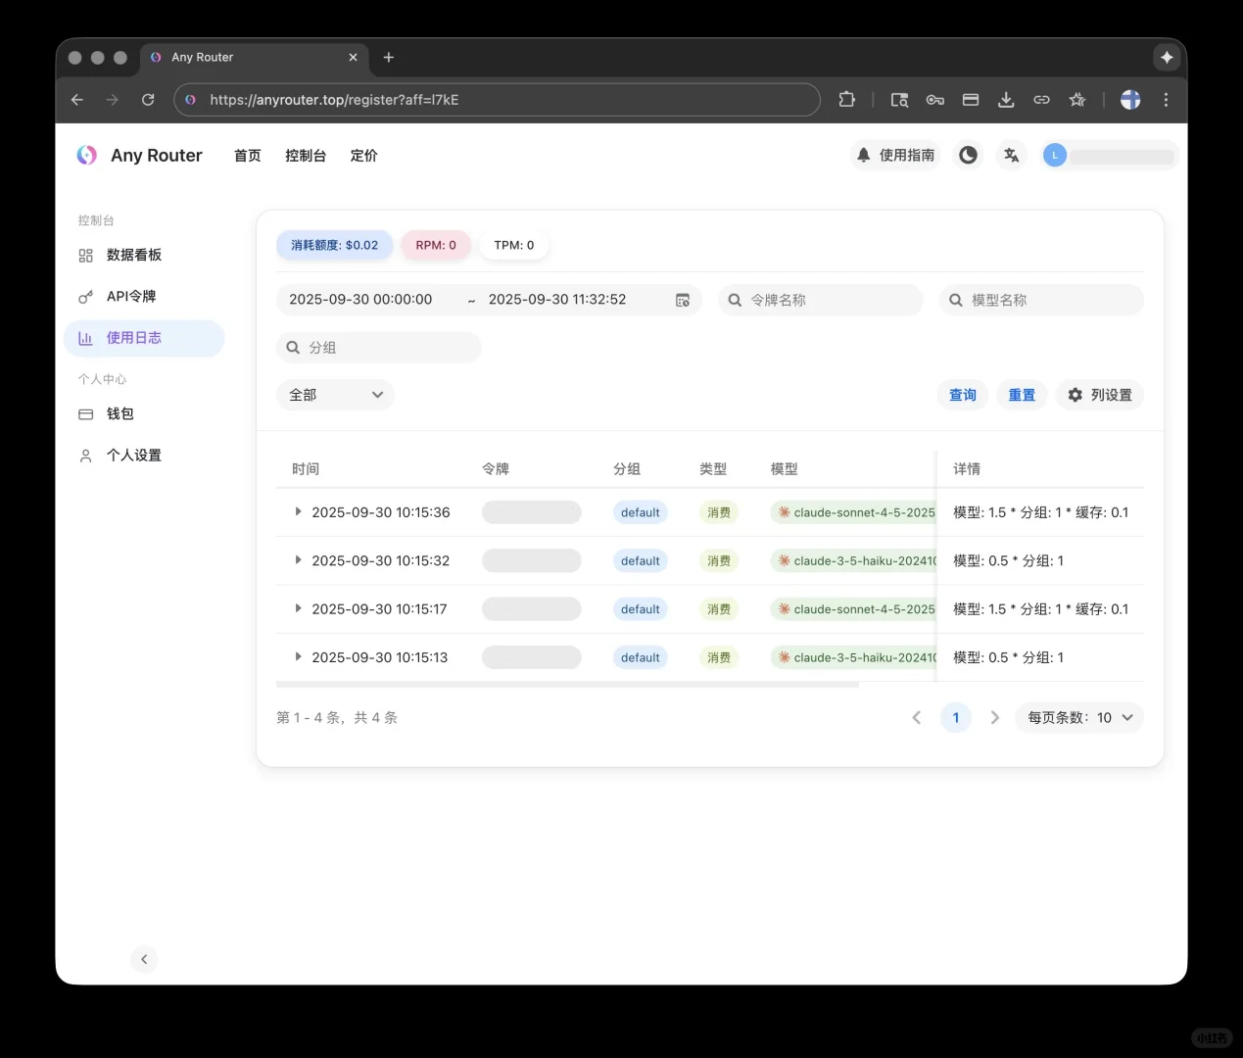Open the date range calendar picker icon
The height and width of the screenshot is (1058, 1243).
pyautogui.click(x=683, y=300)
